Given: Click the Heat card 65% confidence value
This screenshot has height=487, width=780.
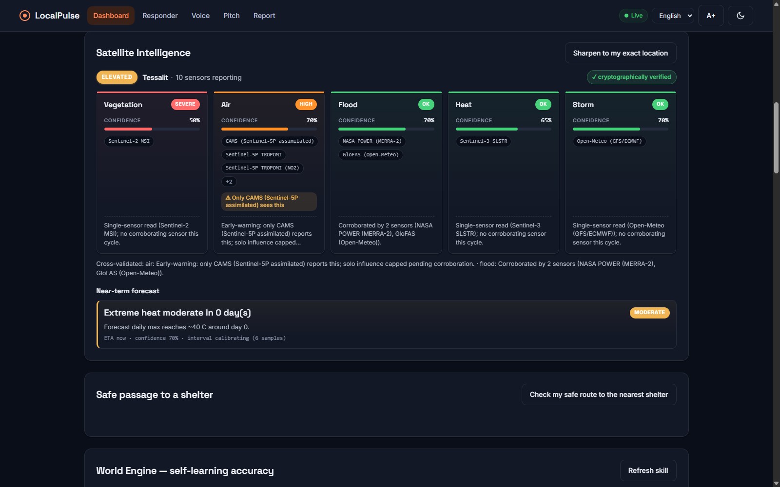Looking at the screenshot, I should click(x=546, y=120).
